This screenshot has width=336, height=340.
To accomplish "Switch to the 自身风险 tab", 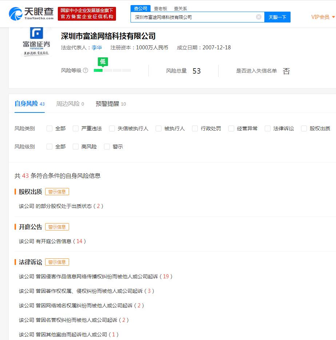I will tap(29, 104).
